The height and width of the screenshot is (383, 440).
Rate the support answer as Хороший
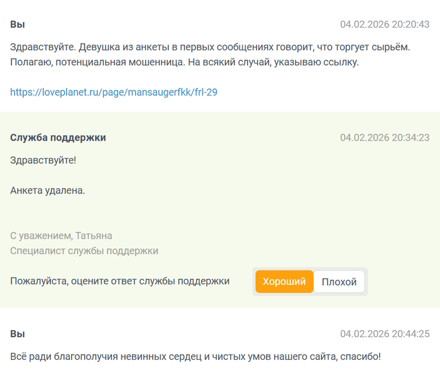(x=284, y=282)
